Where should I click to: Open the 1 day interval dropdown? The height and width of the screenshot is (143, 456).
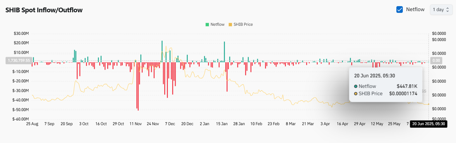441,10
